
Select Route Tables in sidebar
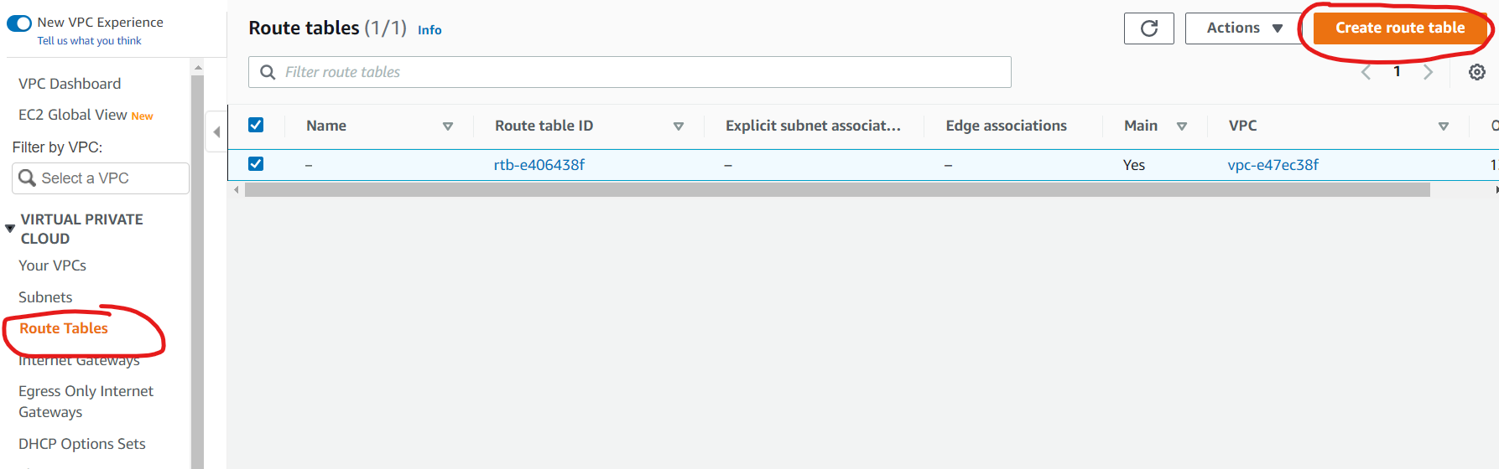pyautogui.click(x=64, y=328)
